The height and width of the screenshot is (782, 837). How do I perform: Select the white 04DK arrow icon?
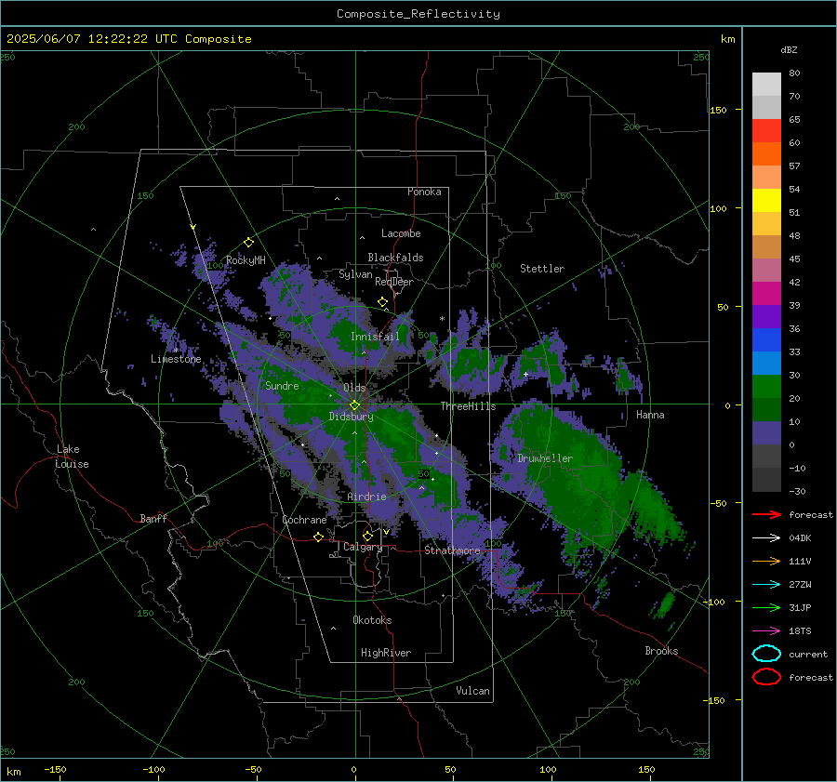[767, 538]
